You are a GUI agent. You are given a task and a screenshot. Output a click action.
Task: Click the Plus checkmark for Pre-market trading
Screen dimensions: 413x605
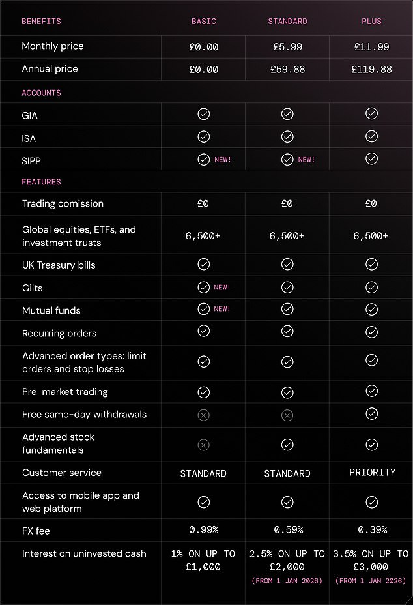point(371,391)
